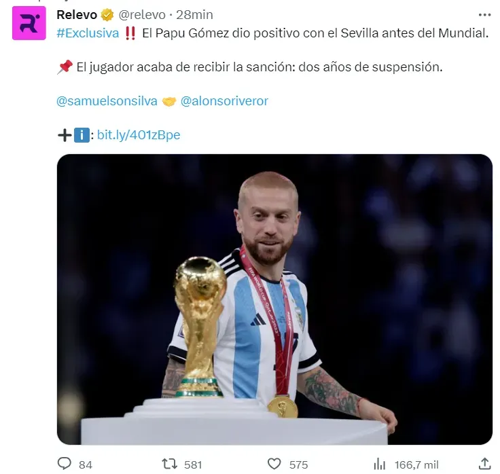Click the reply speech bubble icon

coord(64,464)
